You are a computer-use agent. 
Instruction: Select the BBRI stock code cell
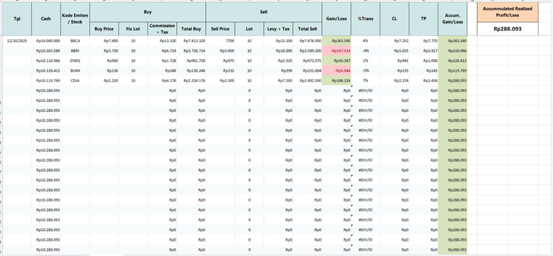pyautogui.click(x=75, y=50)
